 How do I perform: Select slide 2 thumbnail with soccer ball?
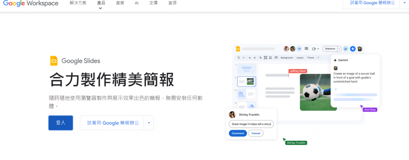pyautogui.click(x=246, y=81)
